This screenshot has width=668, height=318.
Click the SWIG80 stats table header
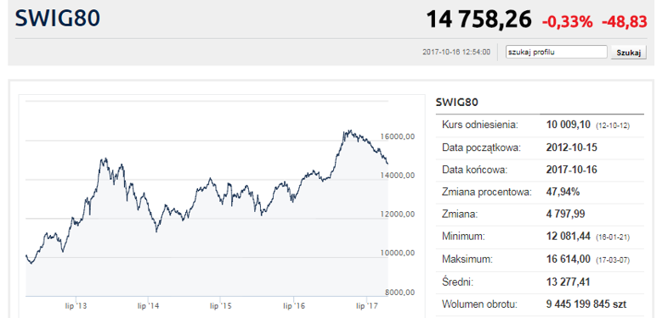point(457,102)
